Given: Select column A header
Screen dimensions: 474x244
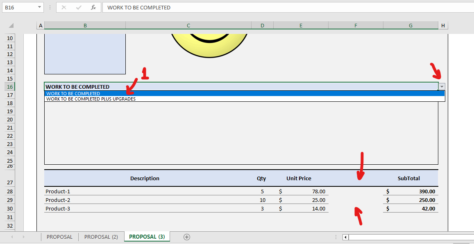Looking at the screenshot, I should 41,26.
